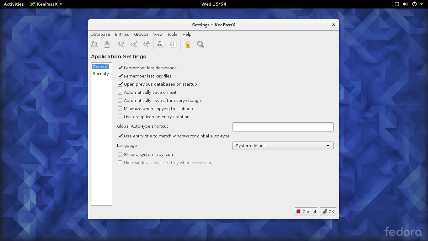This screenshot has width=428, height=241.
Task: Open the sound volume icon in top bar
Action: (x=405, y=4)
